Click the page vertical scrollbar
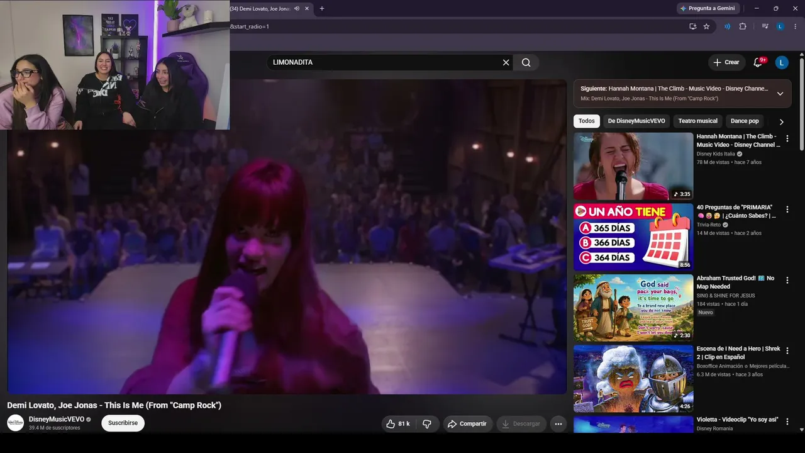Image resolution: width=805 pixels, height=453 pixels. pyautogui.click(x=801, y=104)
